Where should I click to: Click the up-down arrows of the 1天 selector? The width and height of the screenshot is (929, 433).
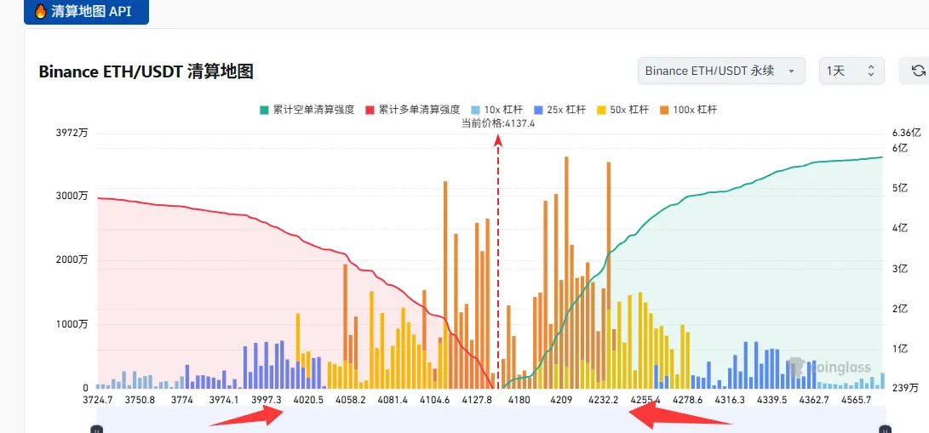pyautogui.click(x=871, y=71)
